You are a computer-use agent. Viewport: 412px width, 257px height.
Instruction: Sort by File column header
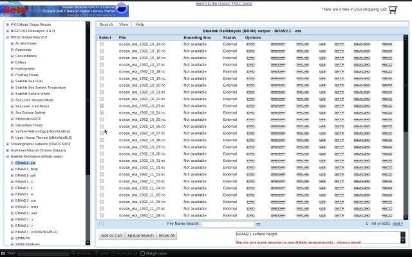pos(122,38)
